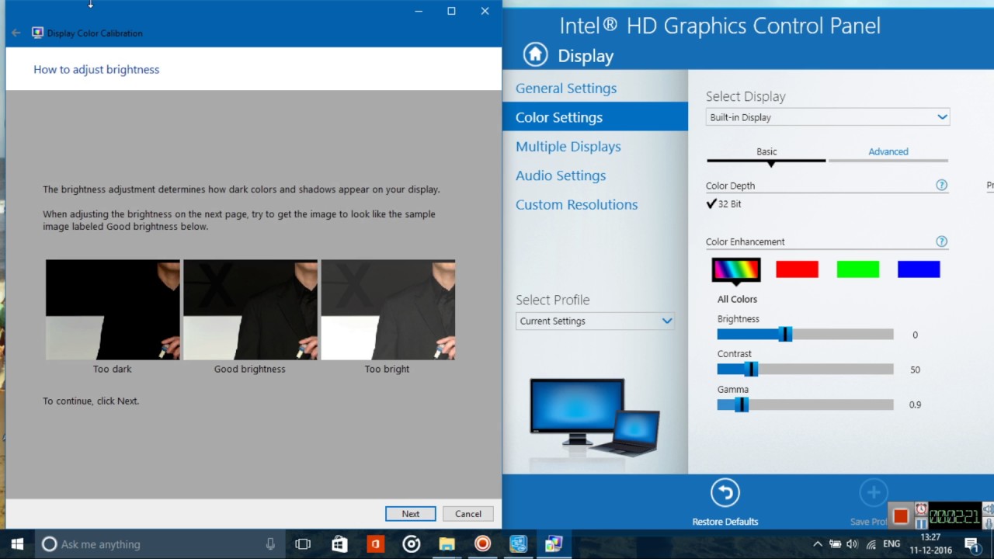Switch to Intel Graphics taskbar button
The width and height of the screenshot is (994, 559).
[518, 544]
